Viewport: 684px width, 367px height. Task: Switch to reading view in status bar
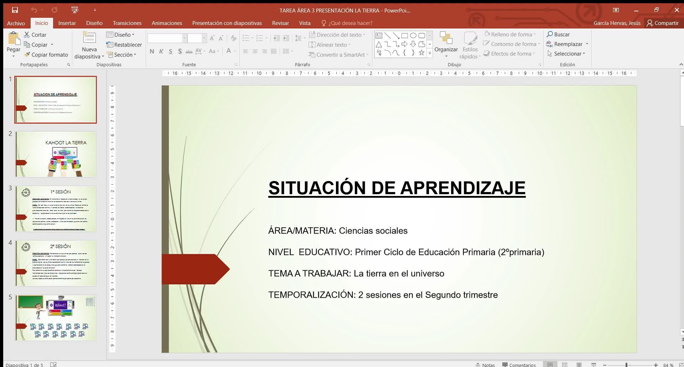coord(579,365)
